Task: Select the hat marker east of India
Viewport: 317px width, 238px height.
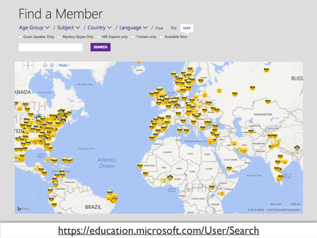Action: click(x=297, y=148)
